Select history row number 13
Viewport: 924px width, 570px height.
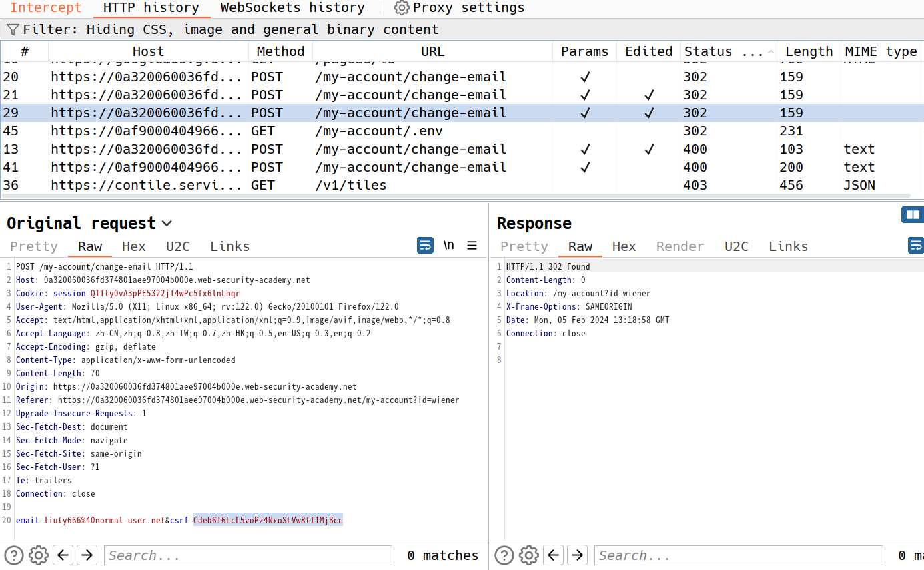click(x=462, y=149)
